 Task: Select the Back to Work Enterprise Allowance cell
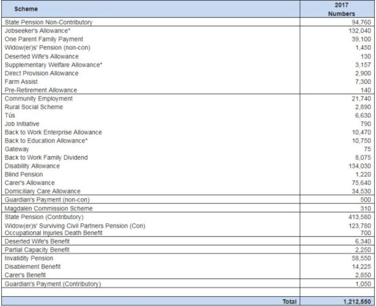53,132
